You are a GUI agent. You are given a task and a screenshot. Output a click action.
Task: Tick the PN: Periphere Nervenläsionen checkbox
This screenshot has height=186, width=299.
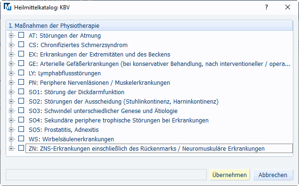[21, 82]
